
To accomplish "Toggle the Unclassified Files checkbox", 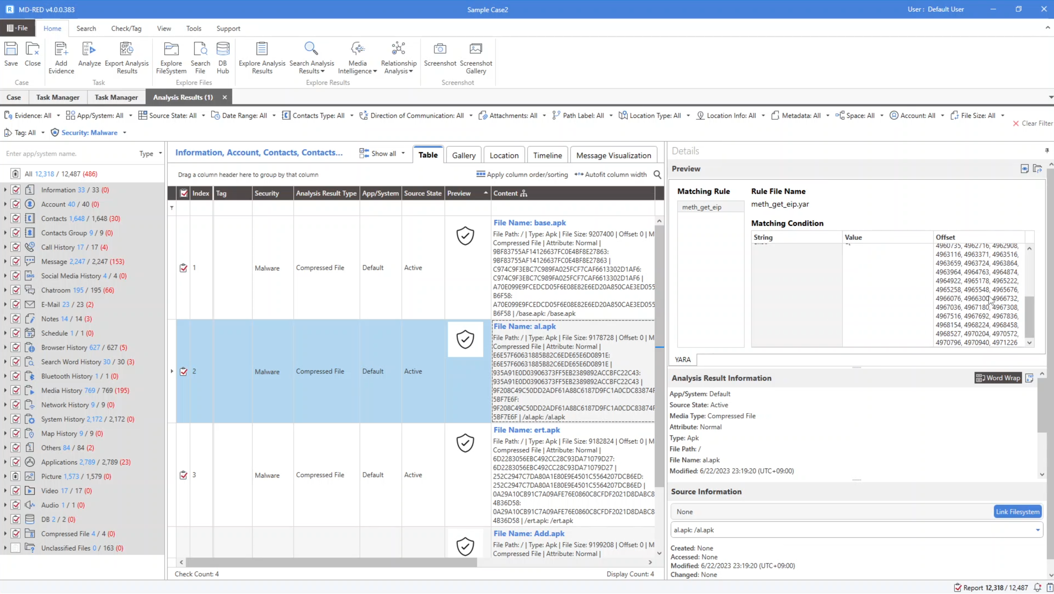I will pyautogui.click(x=16, y=548).
